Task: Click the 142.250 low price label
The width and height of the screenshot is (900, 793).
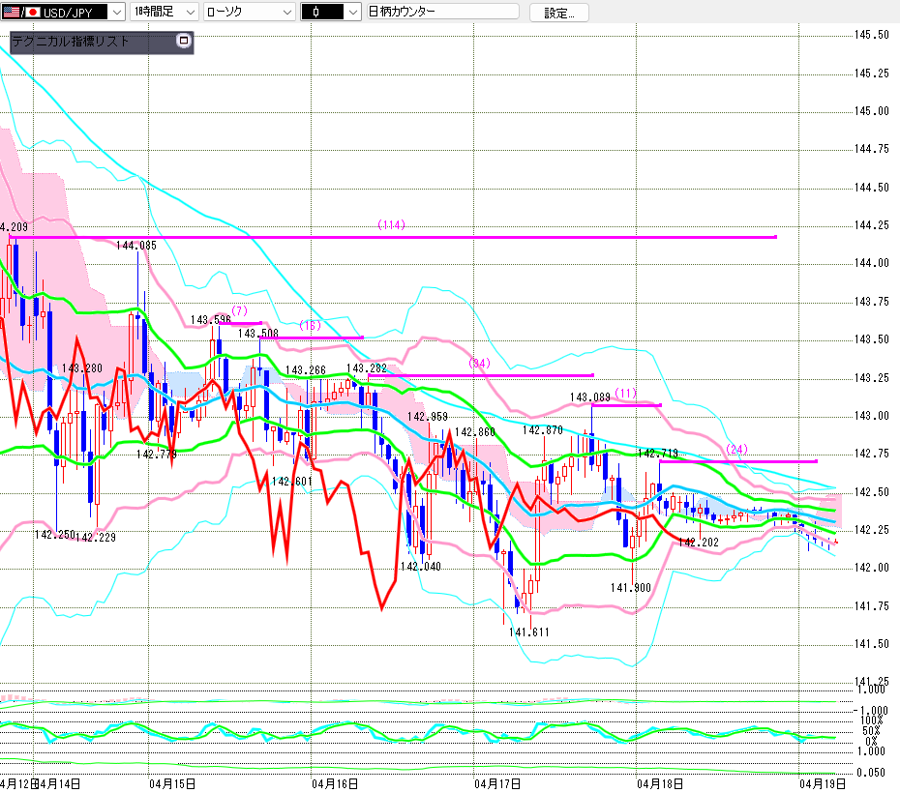Action: click(x=55, y=535)
